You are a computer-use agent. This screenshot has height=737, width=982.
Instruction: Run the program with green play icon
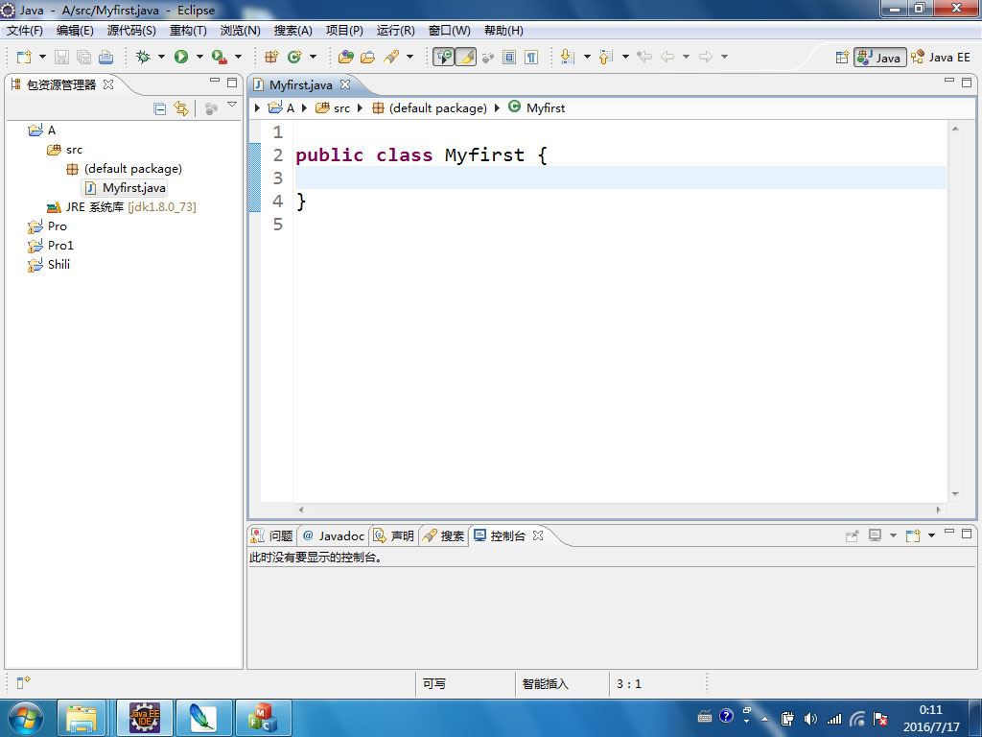181,57
